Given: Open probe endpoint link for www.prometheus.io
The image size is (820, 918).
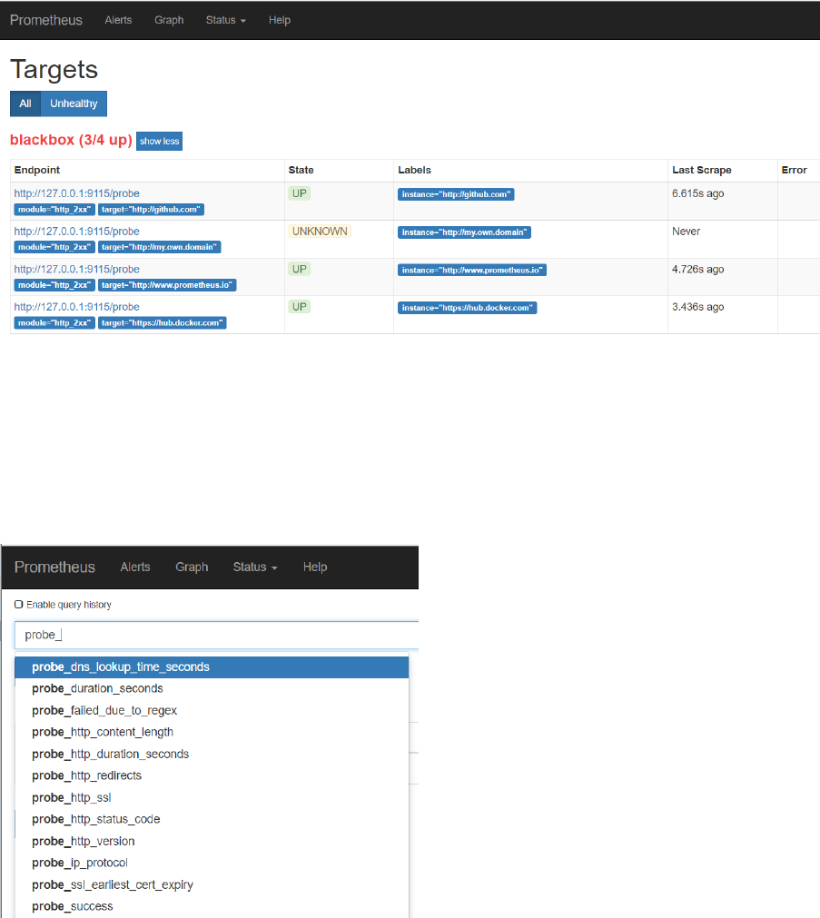Looking at the screenshot, I should pyautogui.click(x=76, y=270).
